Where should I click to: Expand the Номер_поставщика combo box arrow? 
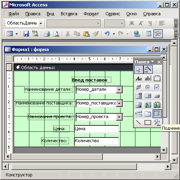[119, 103]
